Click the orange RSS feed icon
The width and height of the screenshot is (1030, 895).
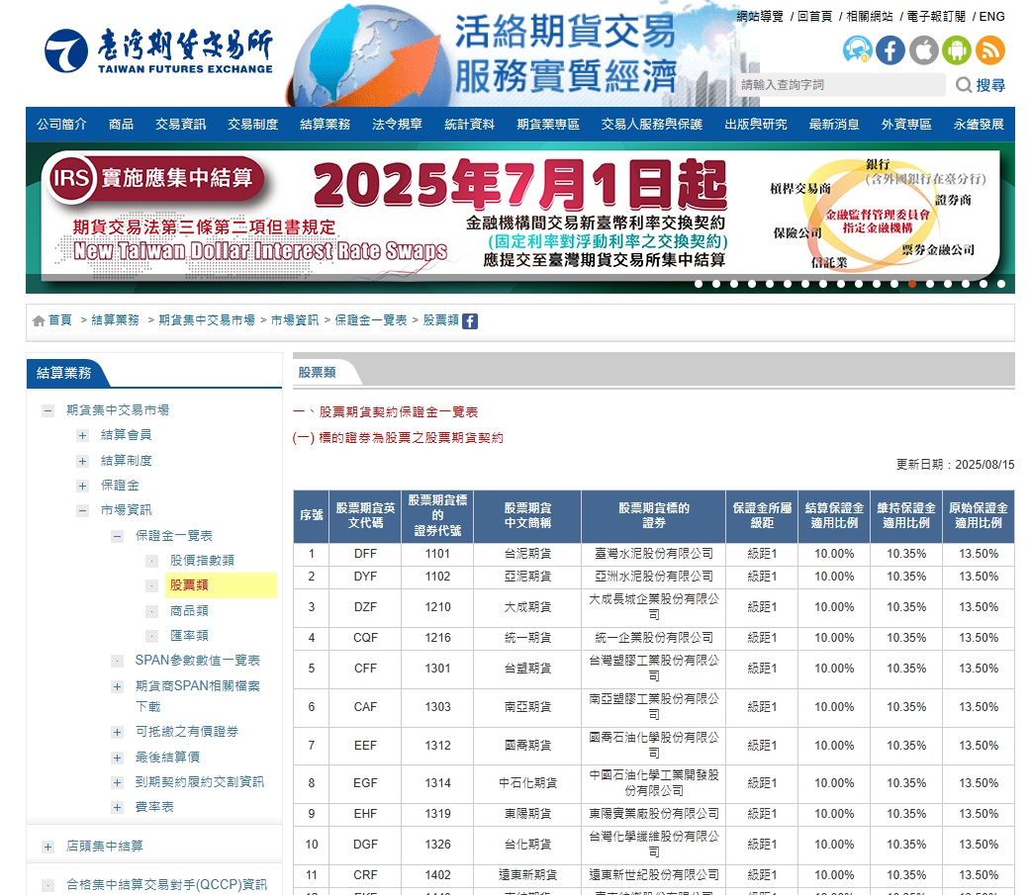tap(989, 49)
